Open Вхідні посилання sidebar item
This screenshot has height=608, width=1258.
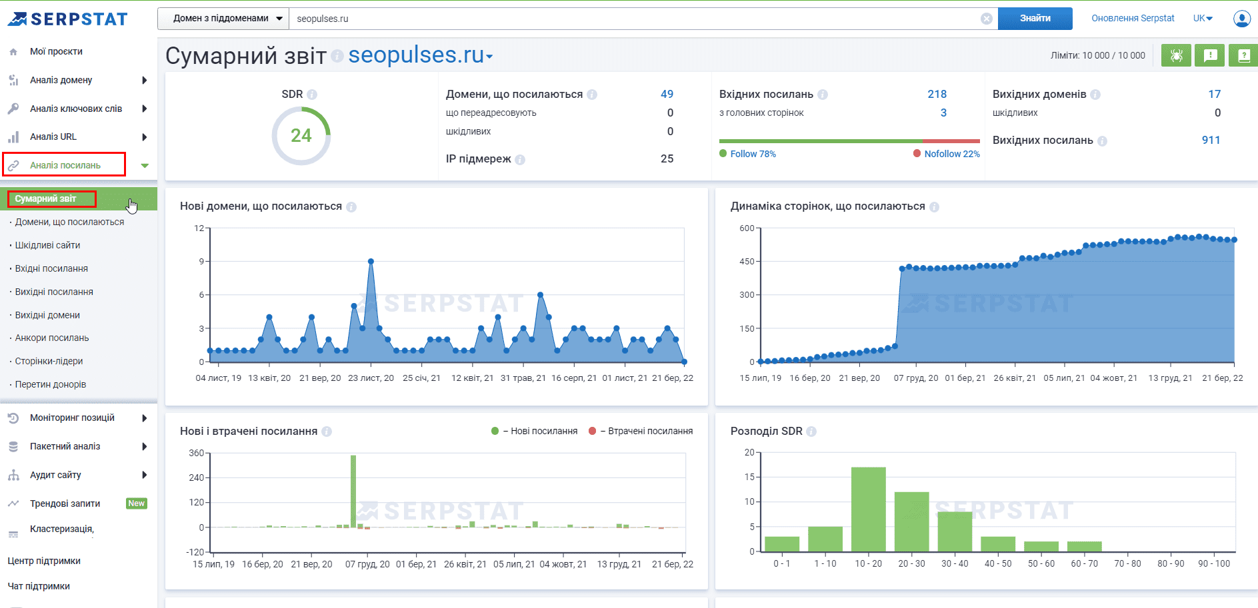(x=51, y=269)
